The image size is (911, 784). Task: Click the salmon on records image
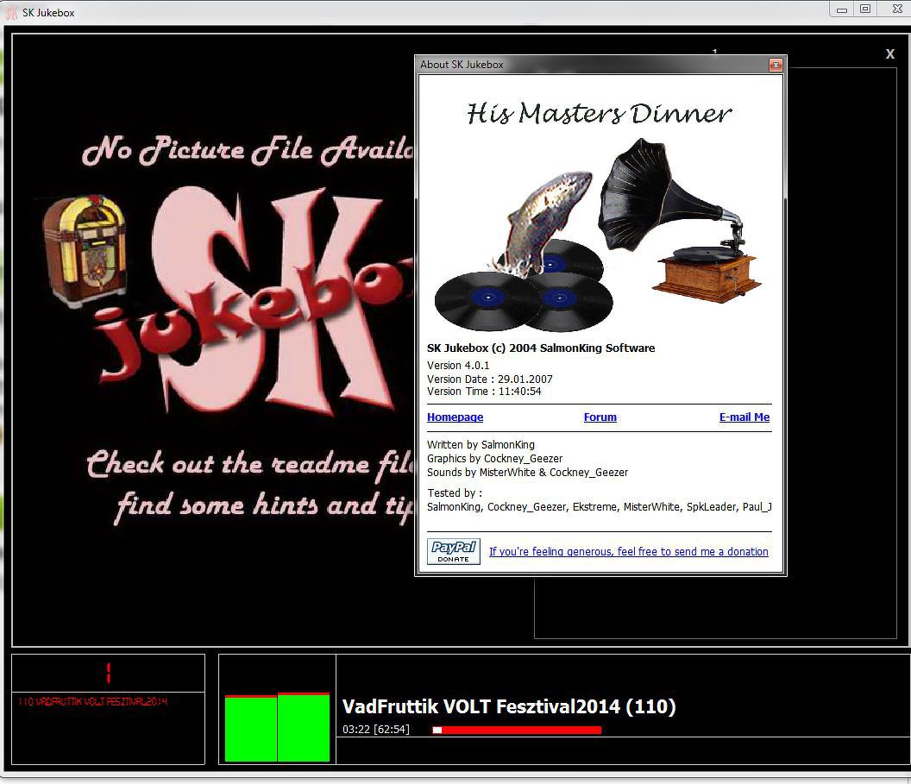[x=524, y=253]
